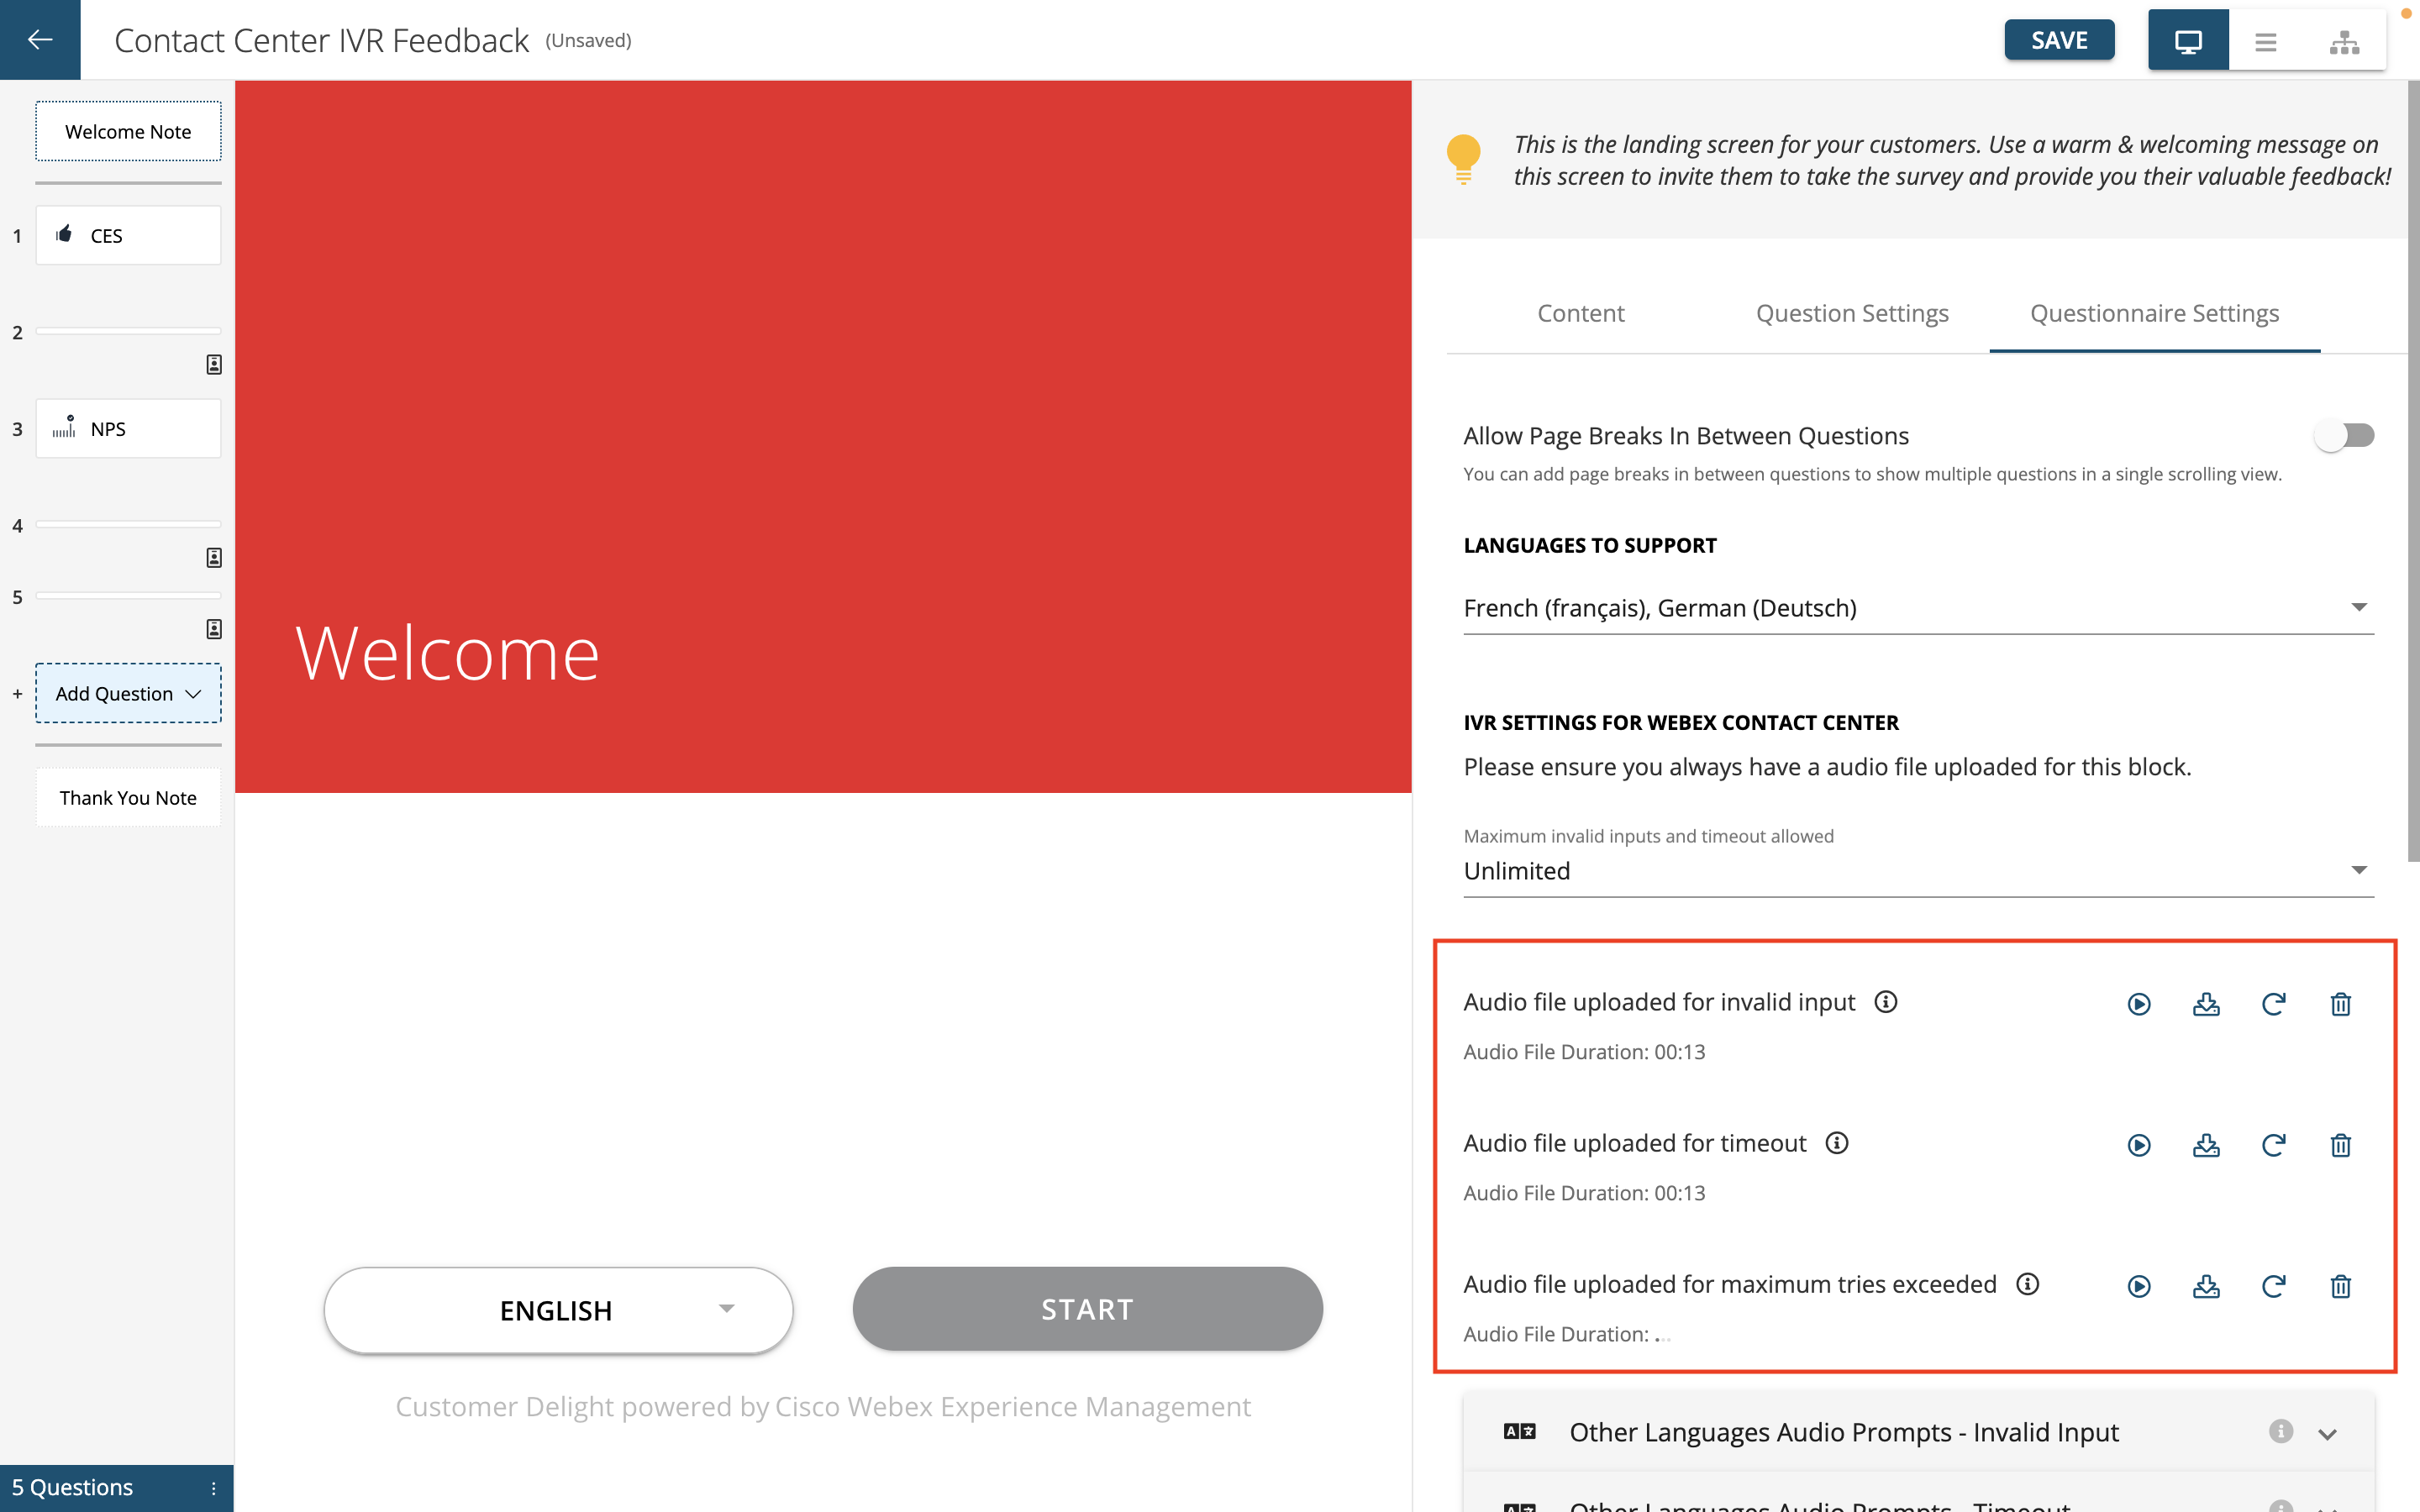The height and width of the screenshot is (1512, 2420).
Task: Open Maximum invalid inputs and timeout dropdown
Action: tap(1918, 869)
